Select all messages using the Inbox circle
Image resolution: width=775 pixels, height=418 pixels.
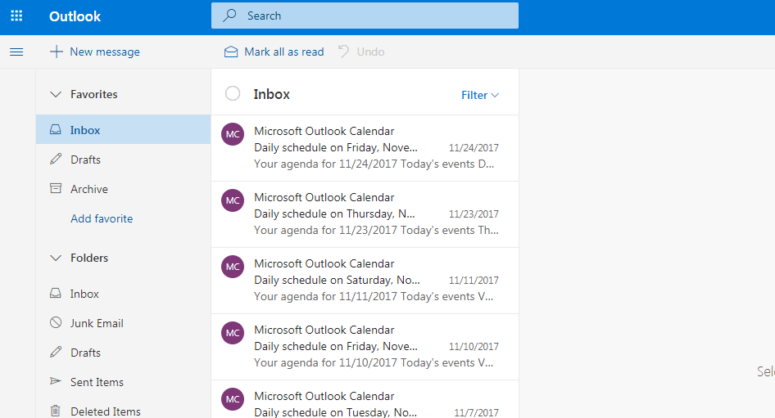233,94
